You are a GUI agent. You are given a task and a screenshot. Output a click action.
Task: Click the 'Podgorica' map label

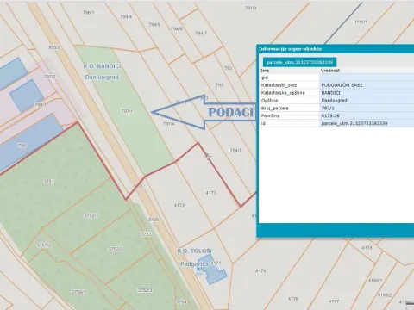[x=194, y=264]
